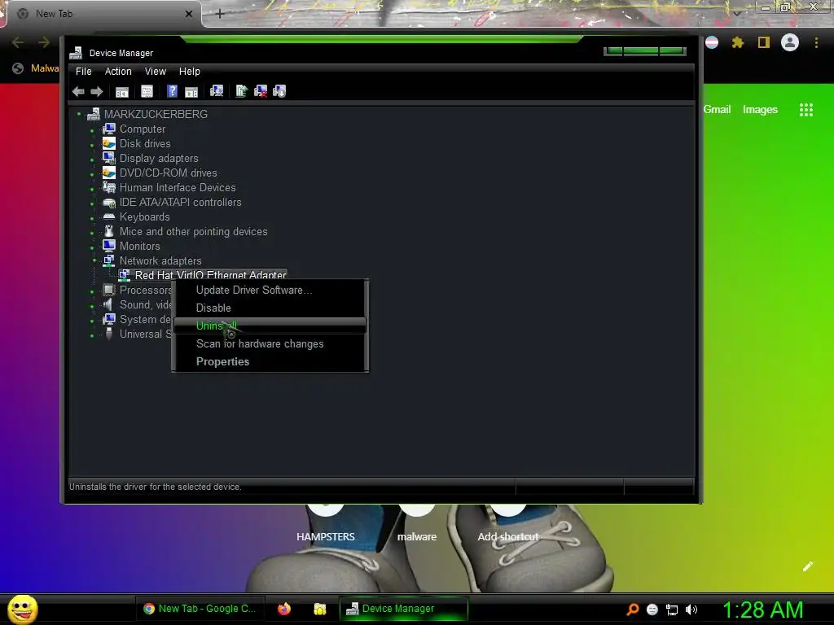Select the Monitors tree item
The height and width of the screenshot is (625, 834).
pyautogui.click(x=139, y=246)
